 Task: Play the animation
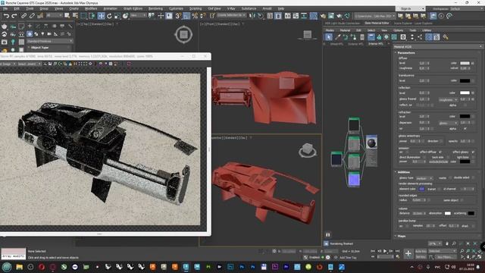385,251
